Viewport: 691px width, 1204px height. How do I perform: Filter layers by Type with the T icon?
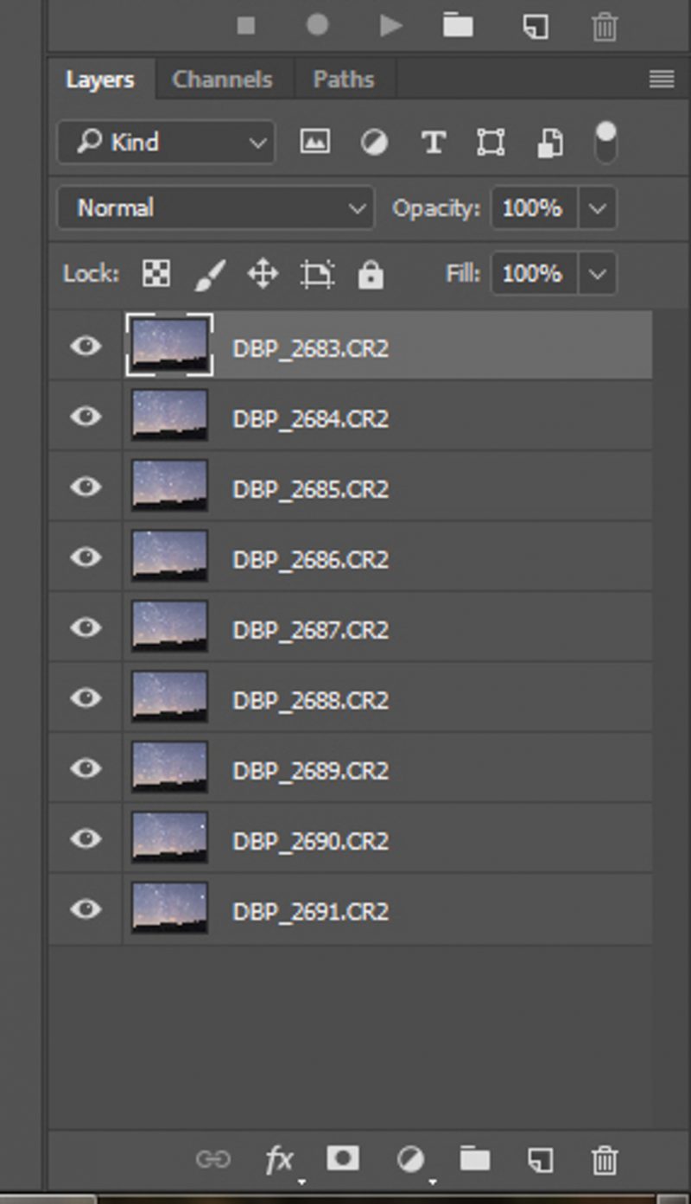click(432, 142)
